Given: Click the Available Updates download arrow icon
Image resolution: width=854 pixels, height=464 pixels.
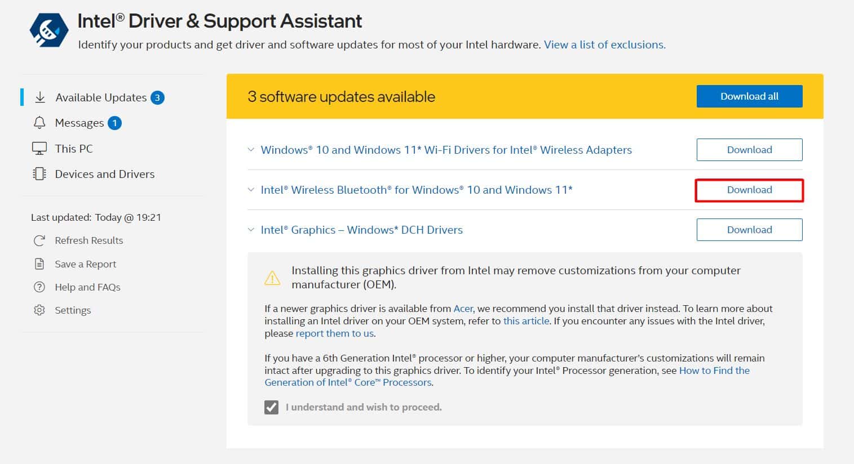Looking at the screenshot, I should coord(40,97).
